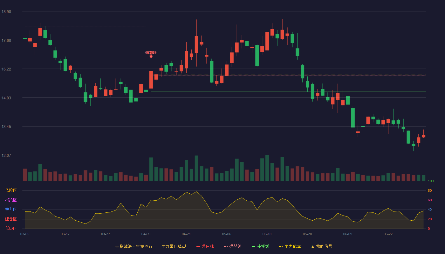This screenshot has height=254, width=445.
Task: Click the 0 indicator scale value
Action: coord(429,229)
